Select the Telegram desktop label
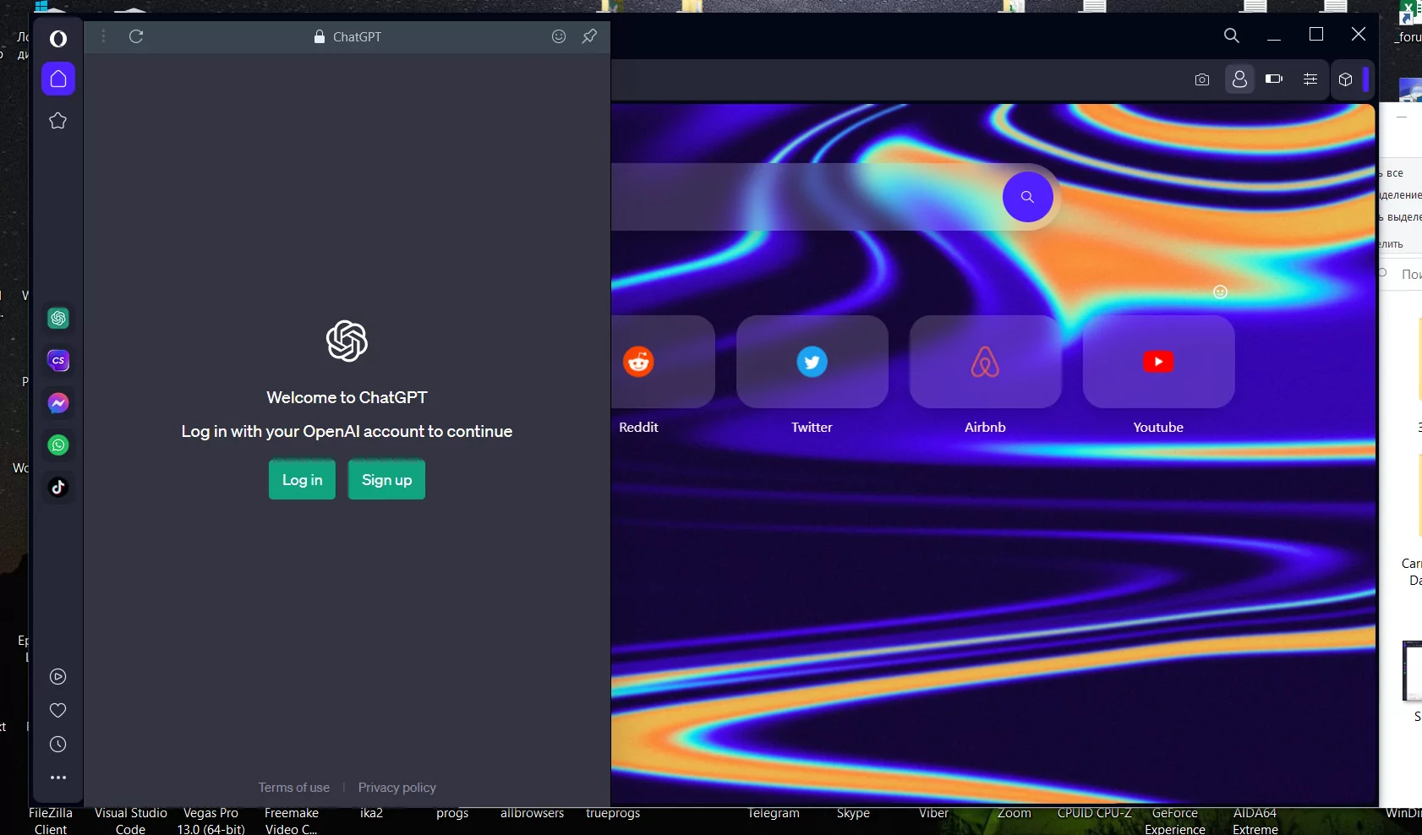Screen dimensions: 1422x835 773,813
